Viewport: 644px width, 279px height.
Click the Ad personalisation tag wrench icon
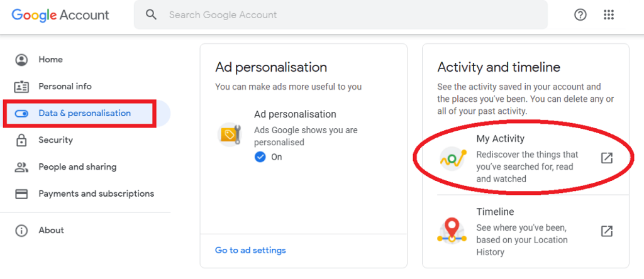[x=230, y=134]
